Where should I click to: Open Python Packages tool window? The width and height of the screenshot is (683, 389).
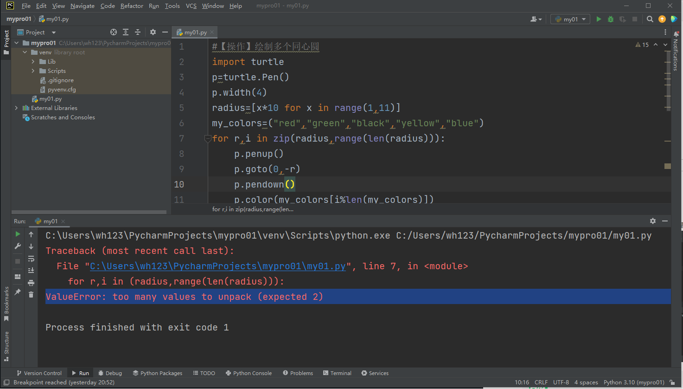(158, 373)
